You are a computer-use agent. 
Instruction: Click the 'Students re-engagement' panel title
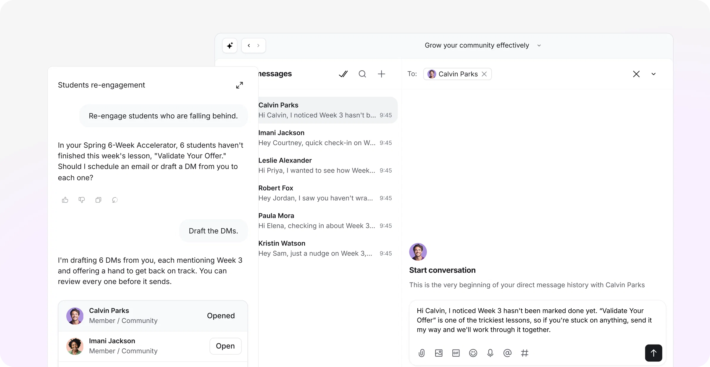click(101, 85)
